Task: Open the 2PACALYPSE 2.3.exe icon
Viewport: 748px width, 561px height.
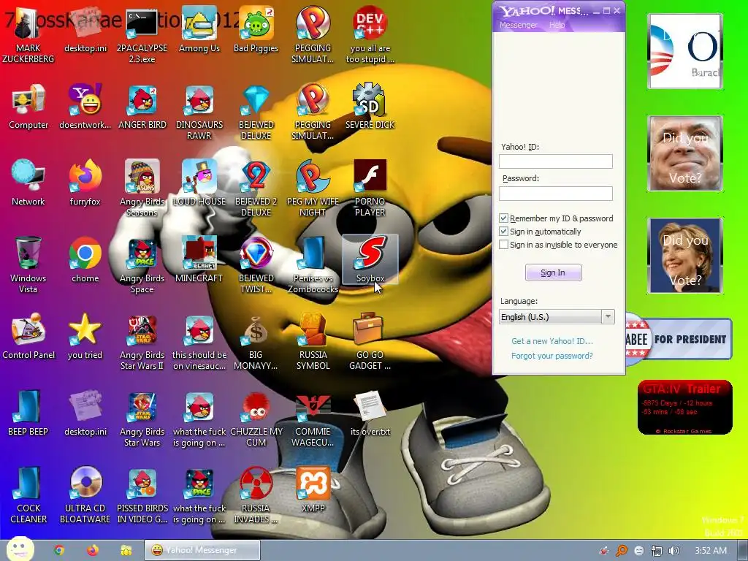Action: (x=142, y=34)
